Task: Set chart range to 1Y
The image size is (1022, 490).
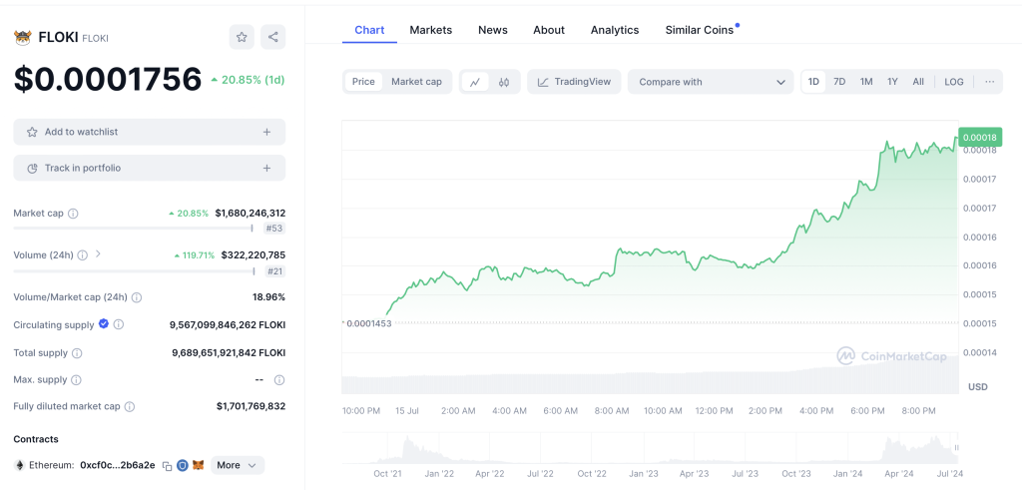Action: pyautogui.click(x=892, y=82)
